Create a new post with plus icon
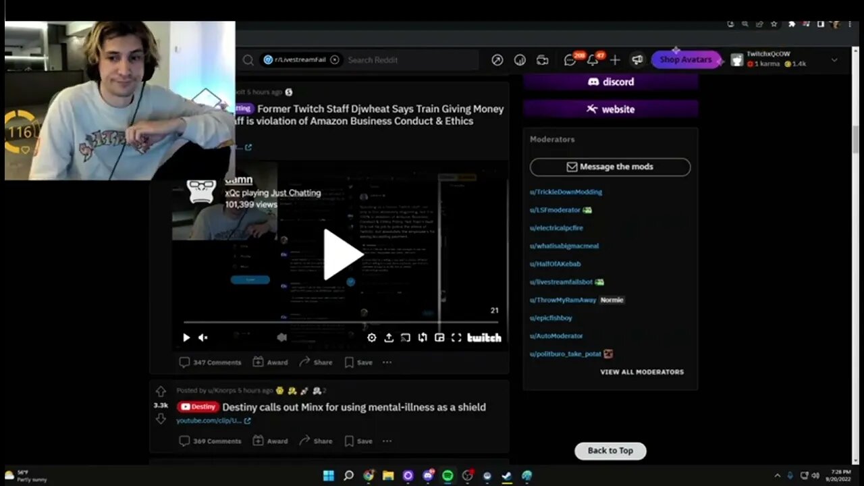Image resolution: width=864 pixels, height=486 pixels. pos(615,60)
